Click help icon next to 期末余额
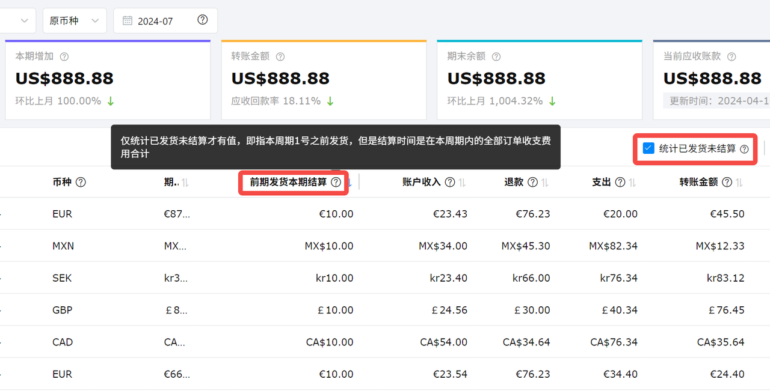The width and height of the screenshot is (770, 391). [496, 56]
